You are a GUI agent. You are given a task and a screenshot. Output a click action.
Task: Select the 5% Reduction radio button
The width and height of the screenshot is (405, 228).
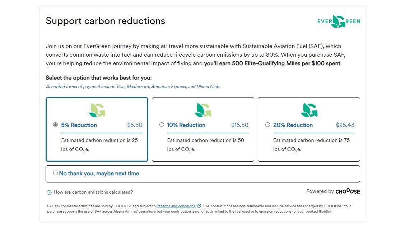coord(55,125)
